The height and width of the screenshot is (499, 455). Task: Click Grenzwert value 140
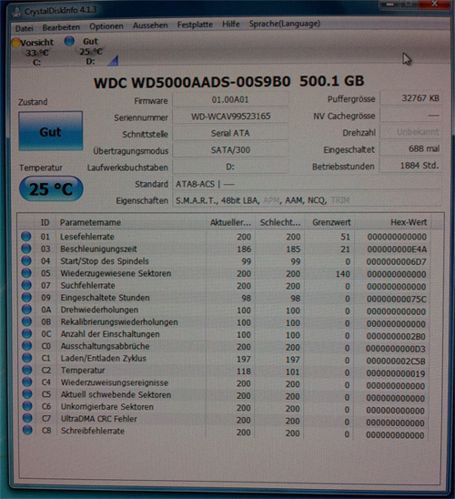(x=343, y=274)
